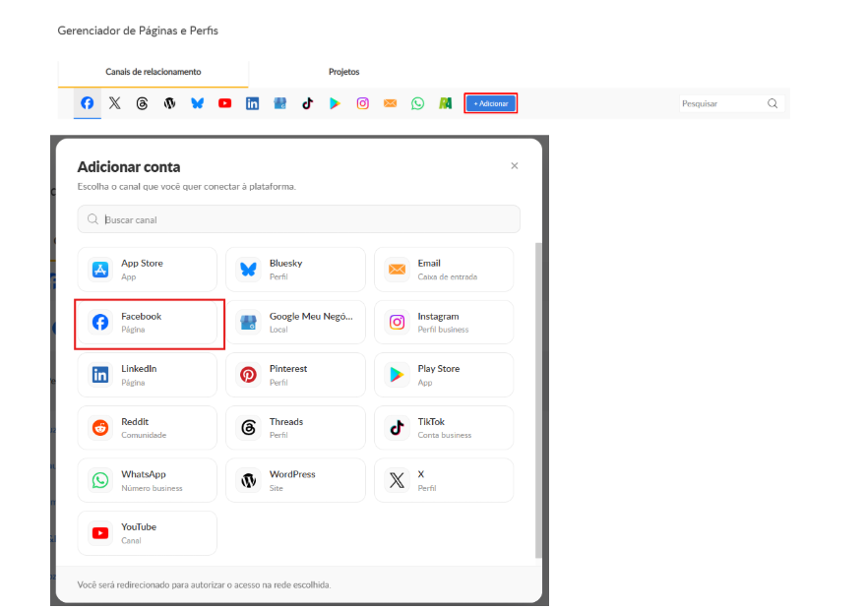The height and width of the screenshot is (610, 864).
Task: Choose the Pinterest Perfil card
Action: (x=295, y=375)
